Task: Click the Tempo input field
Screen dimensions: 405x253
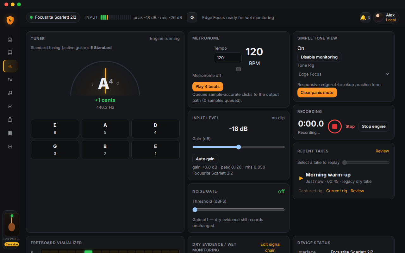Action: pyautogui.click(x=228, y=58)
